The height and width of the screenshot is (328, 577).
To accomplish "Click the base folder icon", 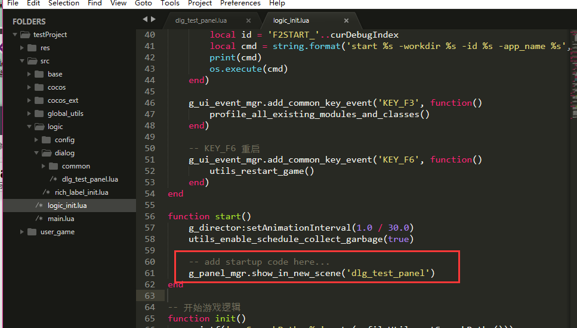I will pos(39,74).
